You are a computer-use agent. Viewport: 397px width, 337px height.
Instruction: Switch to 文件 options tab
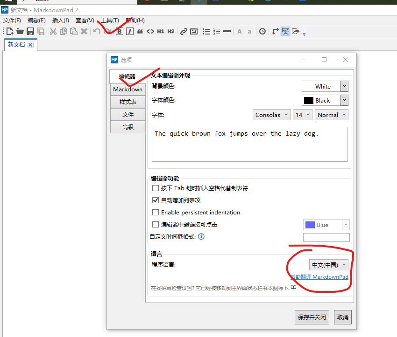[x=128, y=115]
